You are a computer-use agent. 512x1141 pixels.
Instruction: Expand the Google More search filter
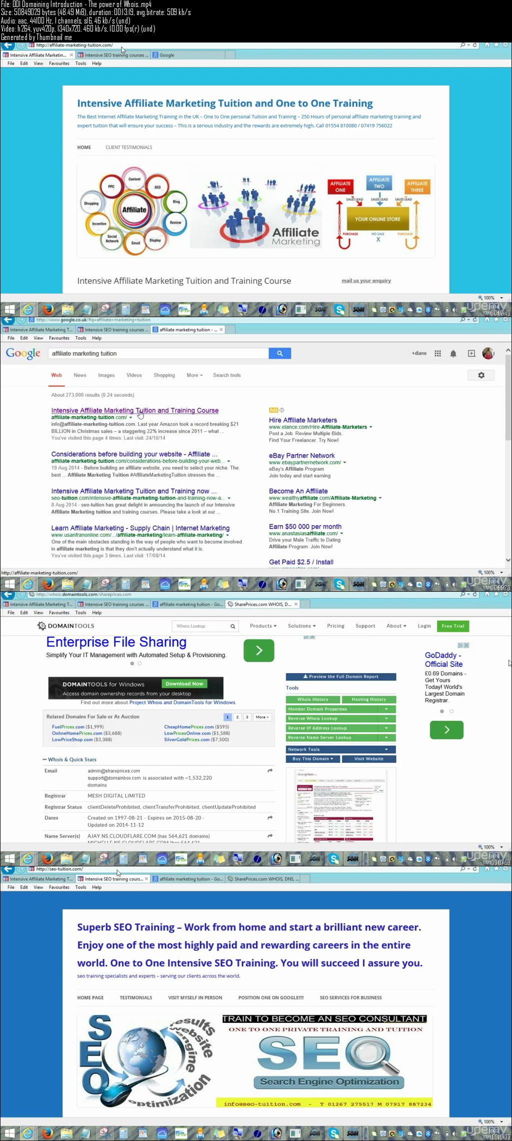click(x=194, y=375)
